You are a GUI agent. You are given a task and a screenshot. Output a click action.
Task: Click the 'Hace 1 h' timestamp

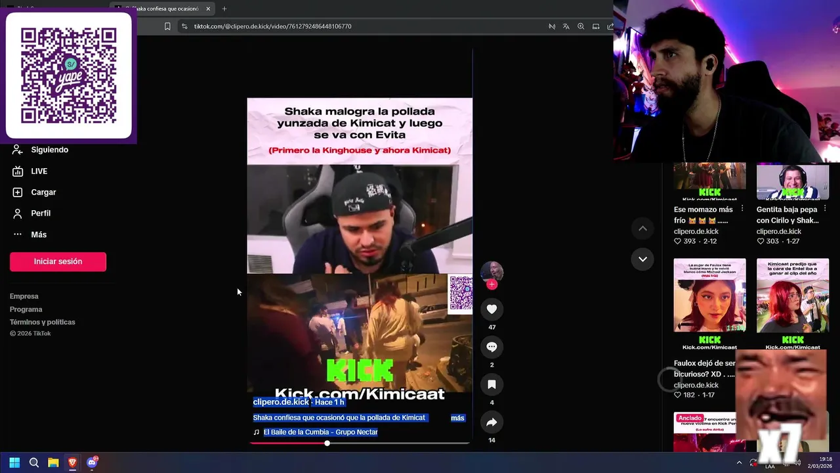tap(329, 402)
